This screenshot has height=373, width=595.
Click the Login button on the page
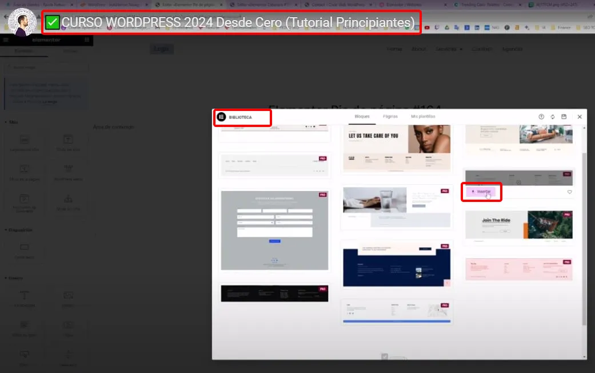click(161, 49)
